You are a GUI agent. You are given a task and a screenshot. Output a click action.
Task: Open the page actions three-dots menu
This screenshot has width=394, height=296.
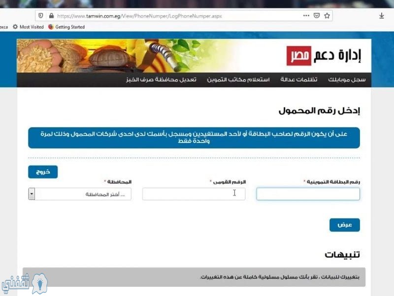(306, 16)
